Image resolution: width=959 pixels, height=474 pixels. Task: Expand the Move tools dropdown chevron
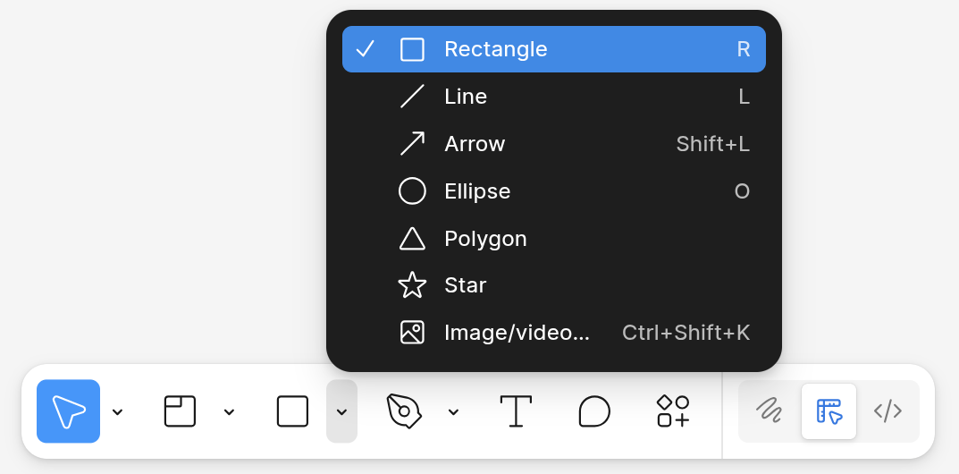click(117, 411)
